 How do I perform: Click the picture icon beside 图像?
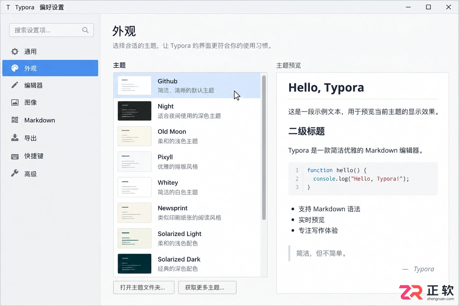15,102
